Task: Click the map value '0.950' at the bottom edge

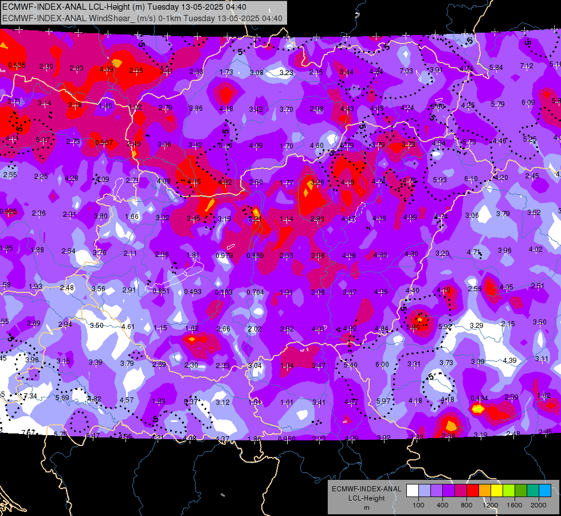Action: [x=287, y=439]
